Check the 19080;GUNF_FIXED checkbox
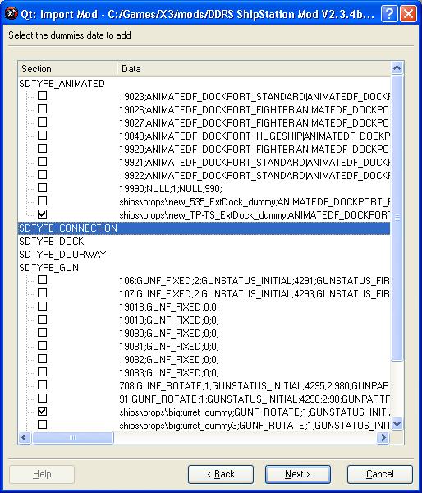 point(42,333)
